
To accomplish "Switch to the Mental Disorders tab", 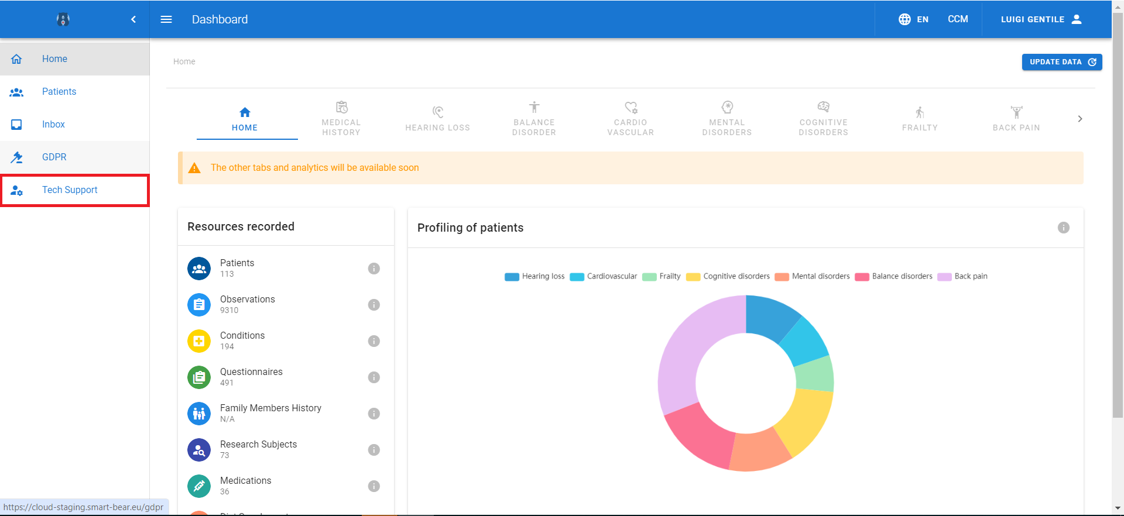I will [727, 119].
